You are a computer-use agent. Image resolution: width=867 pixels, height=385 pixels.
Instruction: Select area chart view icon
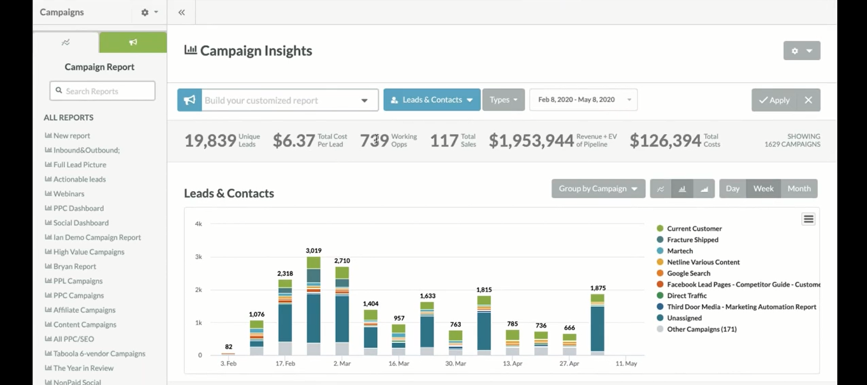pos(704,189)
